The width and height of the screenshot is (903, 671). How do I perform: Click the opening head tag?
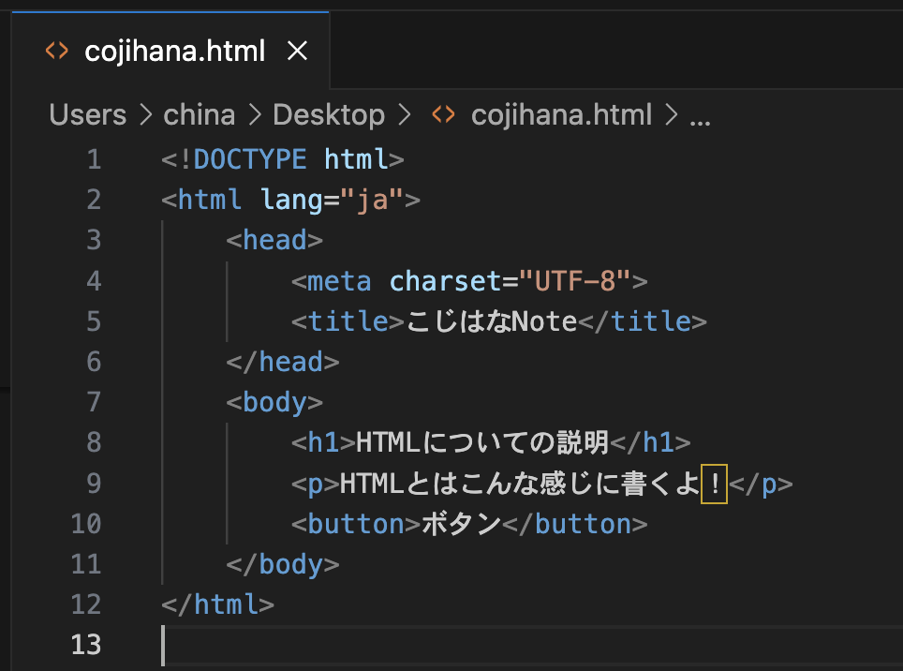pyautogui.click(x=274, y=240)
